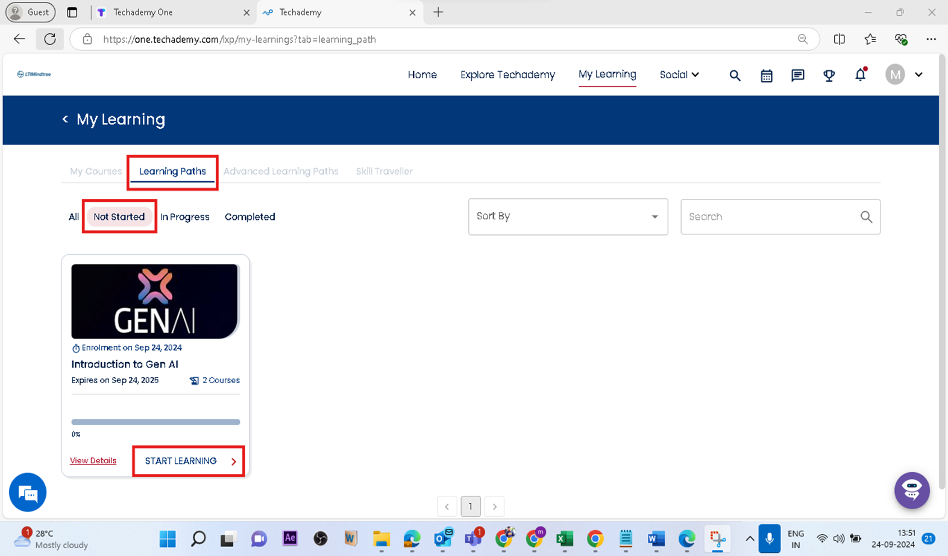The width and height of the screenshot is (948, 556).
Task: Open Windows taskbar Search
Action: coord(198,539)
